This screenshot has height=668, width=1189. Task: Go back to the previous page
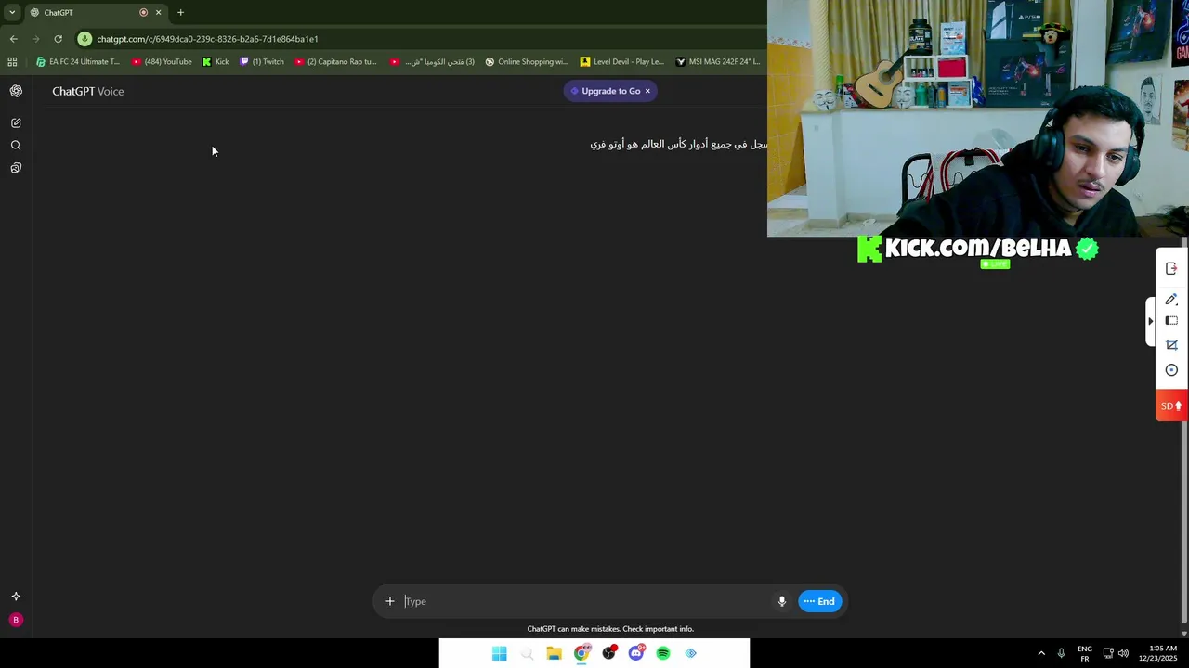tap(13, 39)
